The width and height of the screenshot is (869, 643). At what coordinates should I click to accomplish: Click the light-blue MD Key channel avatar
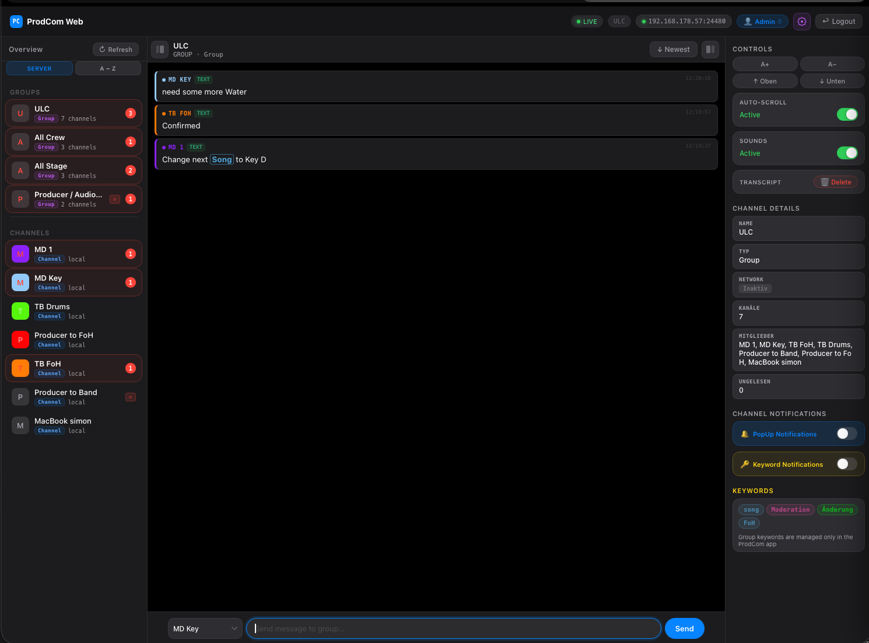20,282
